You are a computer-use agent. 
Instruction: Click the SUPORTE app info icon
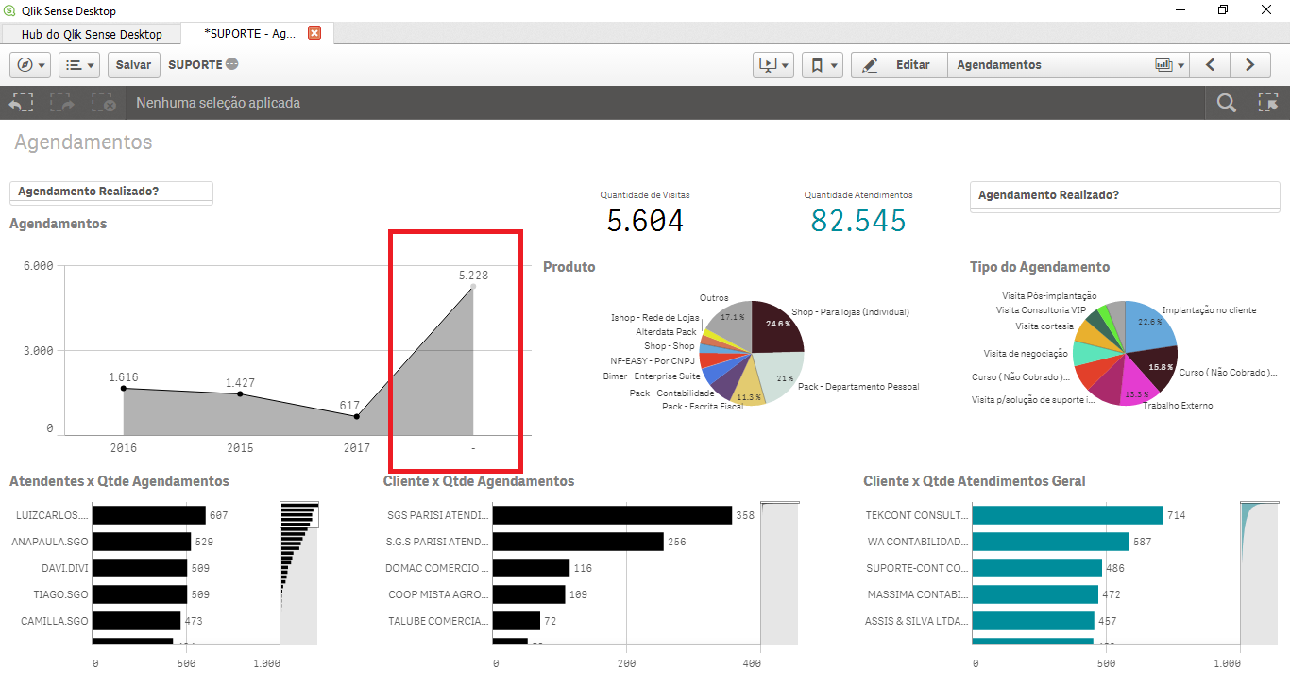pos(232,65)
